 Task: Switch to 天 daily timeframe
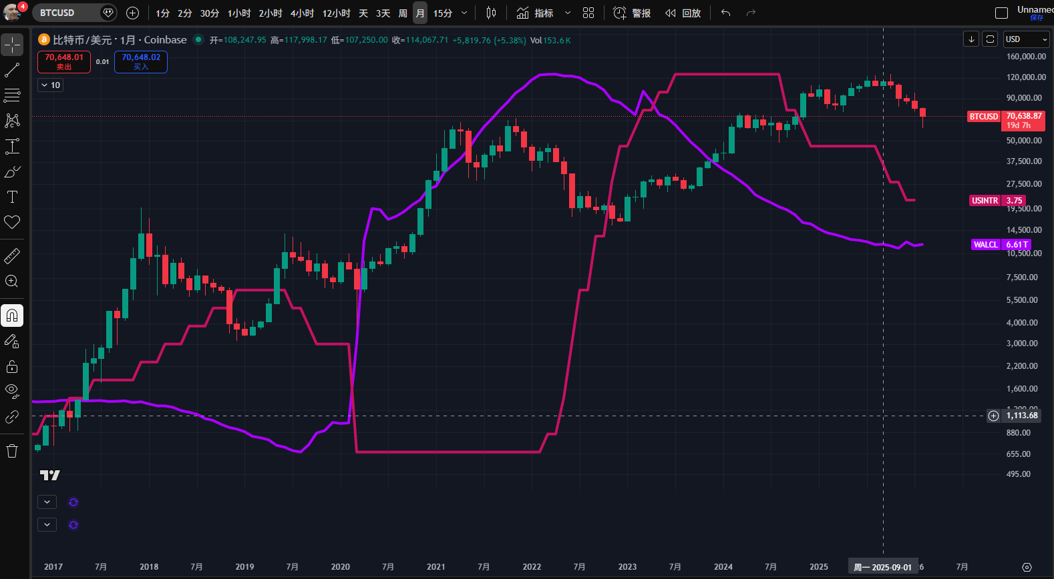tap(363, 13)
